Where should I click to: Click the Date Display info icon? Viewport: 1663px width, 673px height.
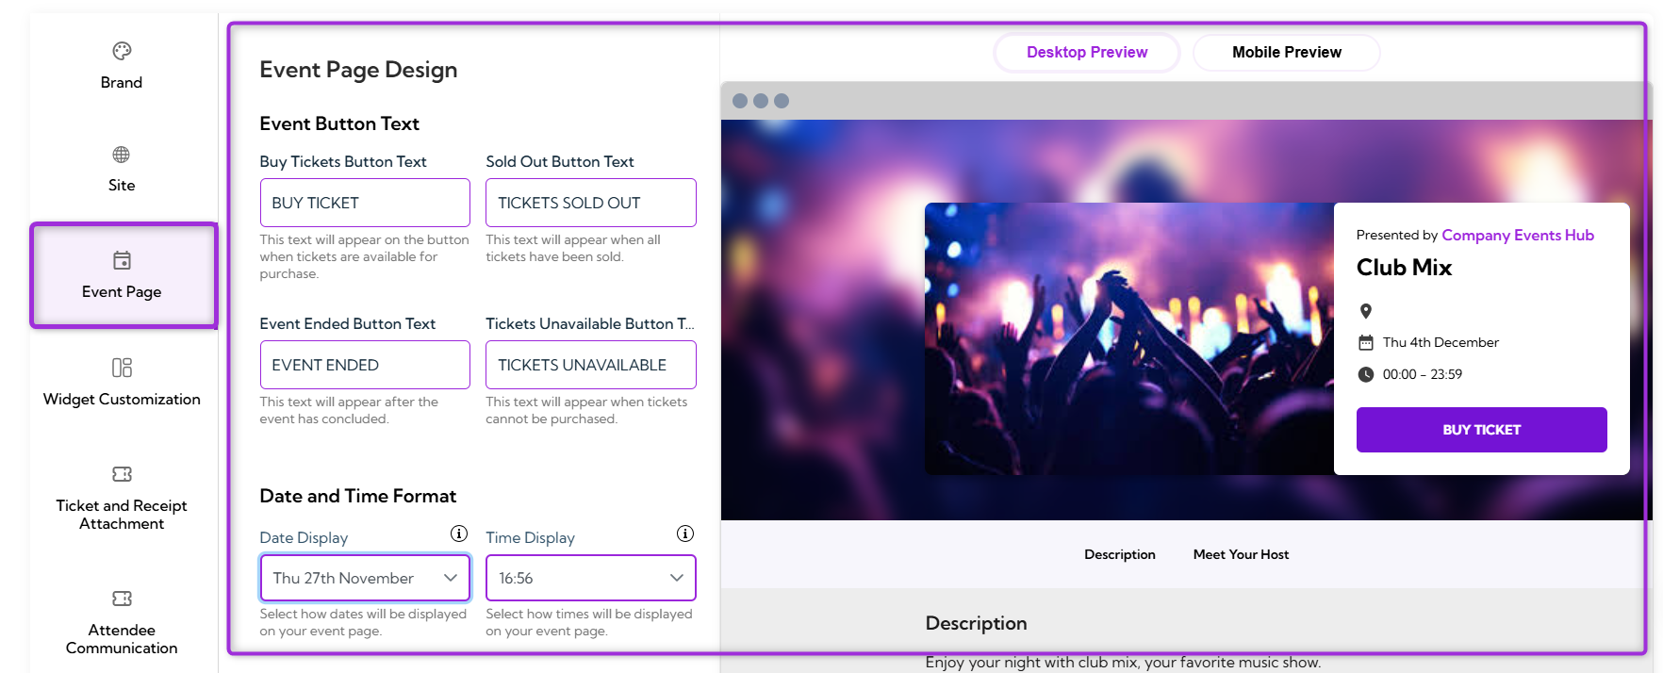(x=459, y=533)
